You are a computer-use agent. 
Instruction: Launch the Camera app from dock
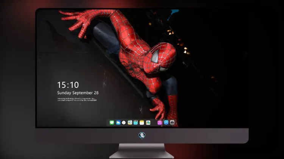[172, 122]
